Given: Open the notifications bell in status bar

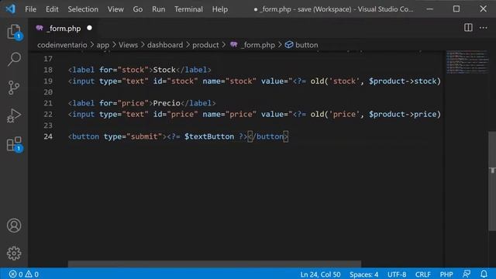Looking at the screenshot, I should click(484, 274).
